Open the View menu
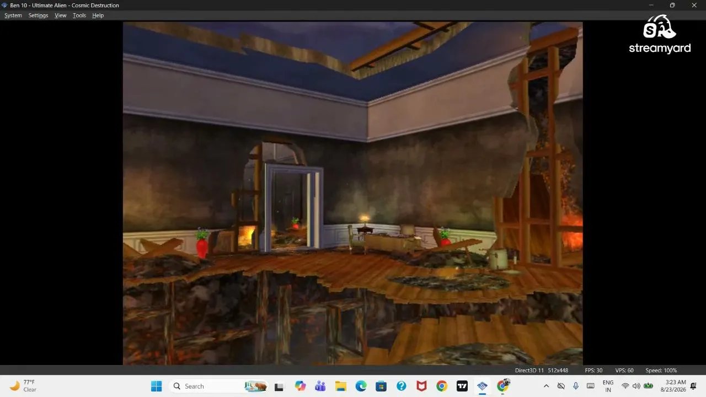This screenshot has width=706, height=397. pos(61,15)
